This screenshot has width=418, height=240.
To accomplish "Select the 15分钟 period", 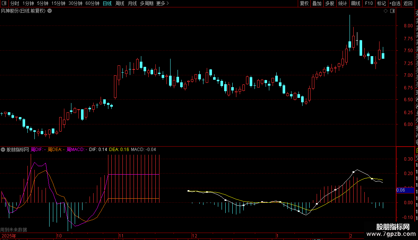I will click(58, 3).
